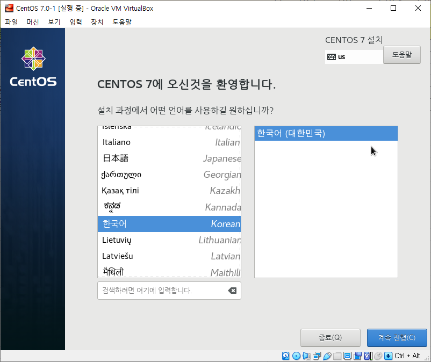The image size is (431, 362).
Task: Open the 장치 menu
Action: [x=97, y=22]
